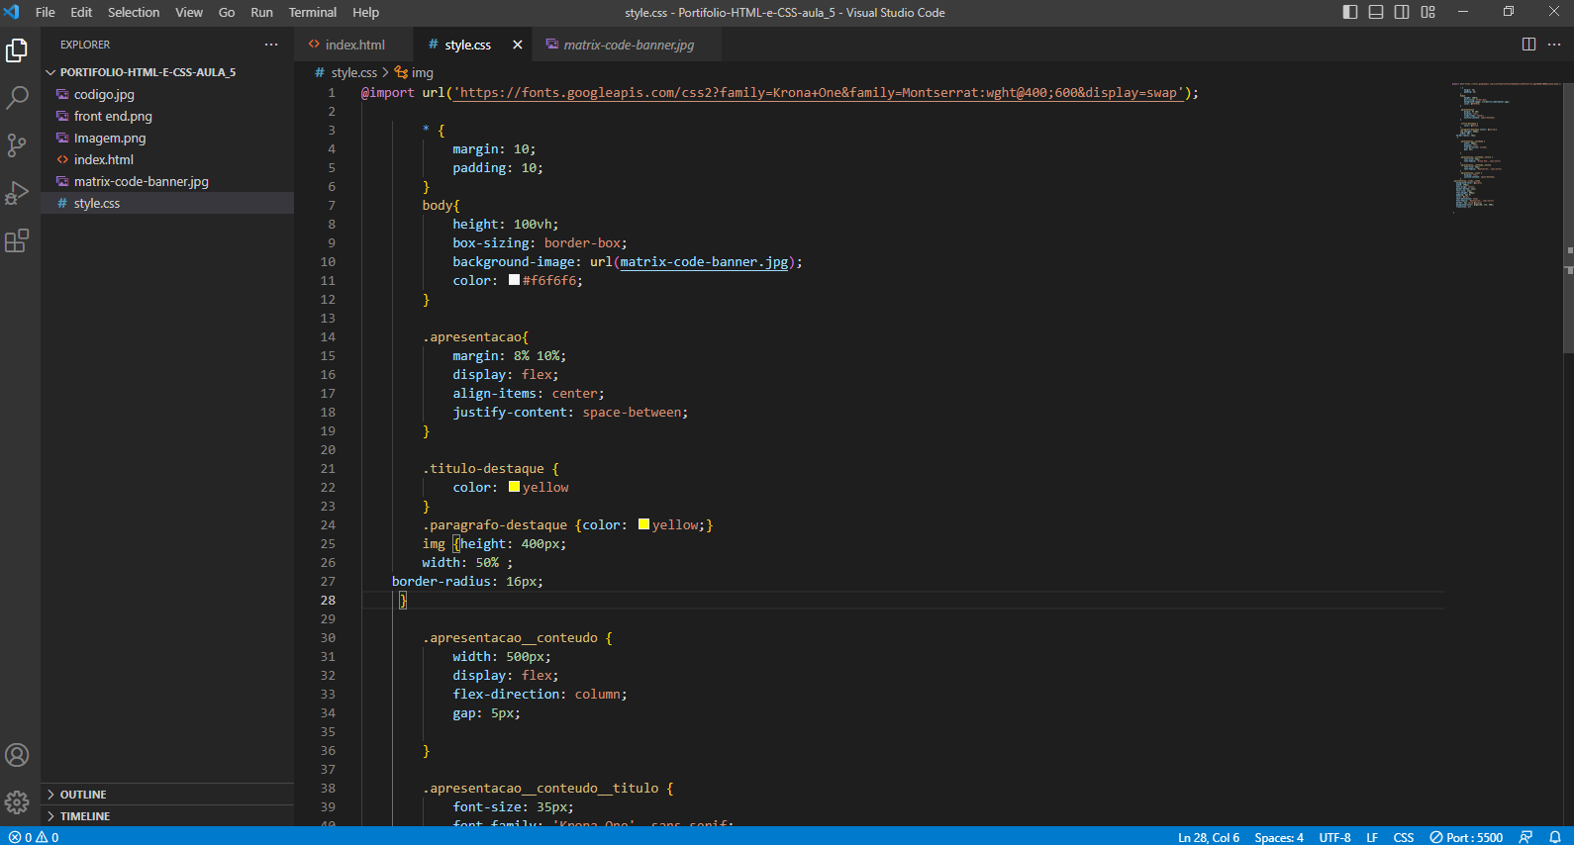Viewport: 1574px width, 845px height.
Task: Click the yellow swatch in .paragrafo-destaque
Action: click(643, 524)
